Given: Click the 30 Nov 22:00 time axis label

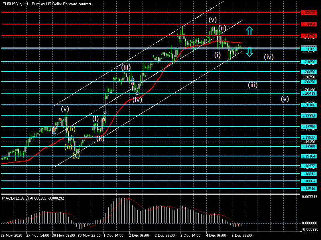Looking at the screenshot, I should (x=89, y=236).
